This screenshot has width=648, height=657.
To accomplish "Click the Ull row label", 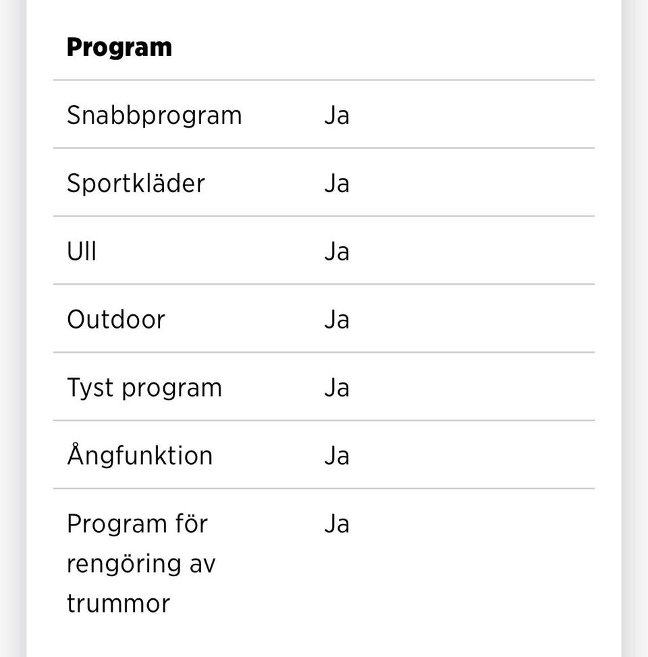I will coord(82,252).
